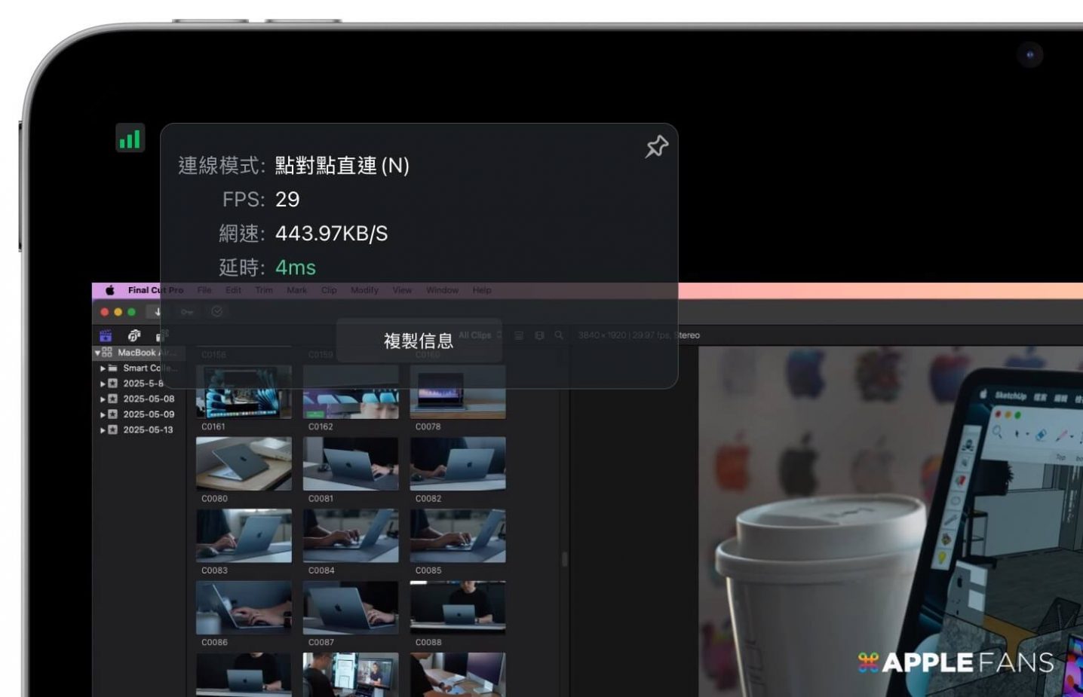1083x697 pixels.
Task: Expand the Smart Collections folder
Action: tap(103, 368)
